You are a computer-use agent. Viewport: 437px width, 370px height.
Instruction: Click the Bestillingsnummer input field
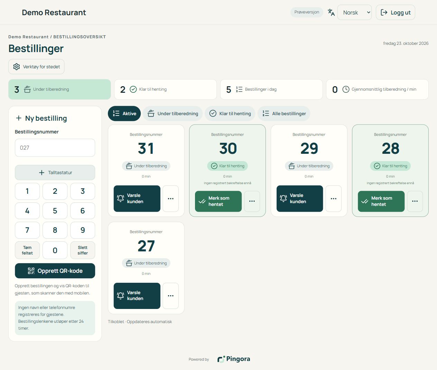pyautogui.click(x=55, y=148)
